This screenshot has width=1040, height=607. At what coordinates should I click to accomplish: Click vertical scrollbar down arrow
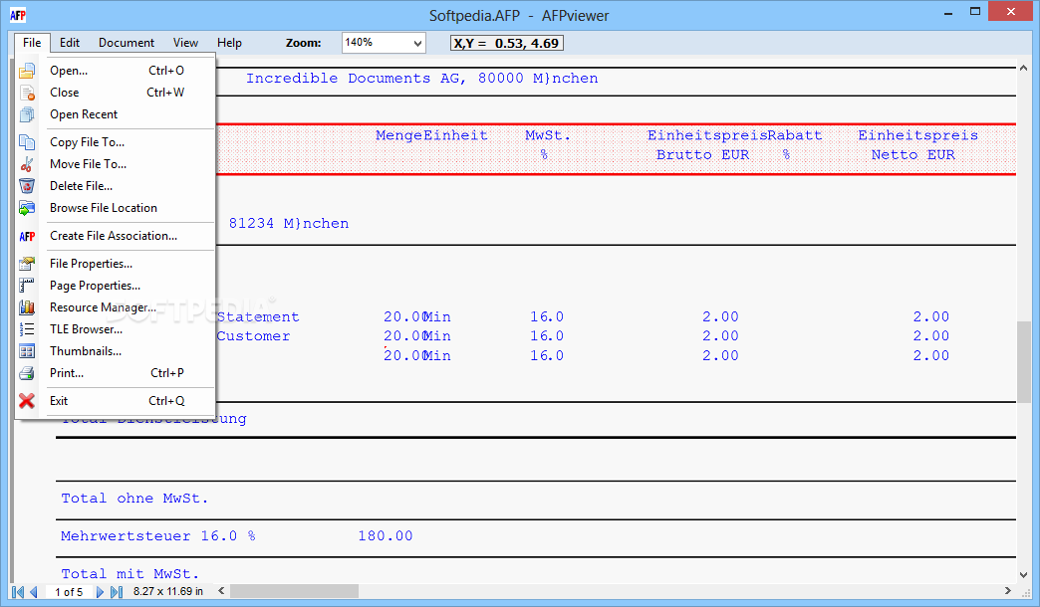point(1023,575)
